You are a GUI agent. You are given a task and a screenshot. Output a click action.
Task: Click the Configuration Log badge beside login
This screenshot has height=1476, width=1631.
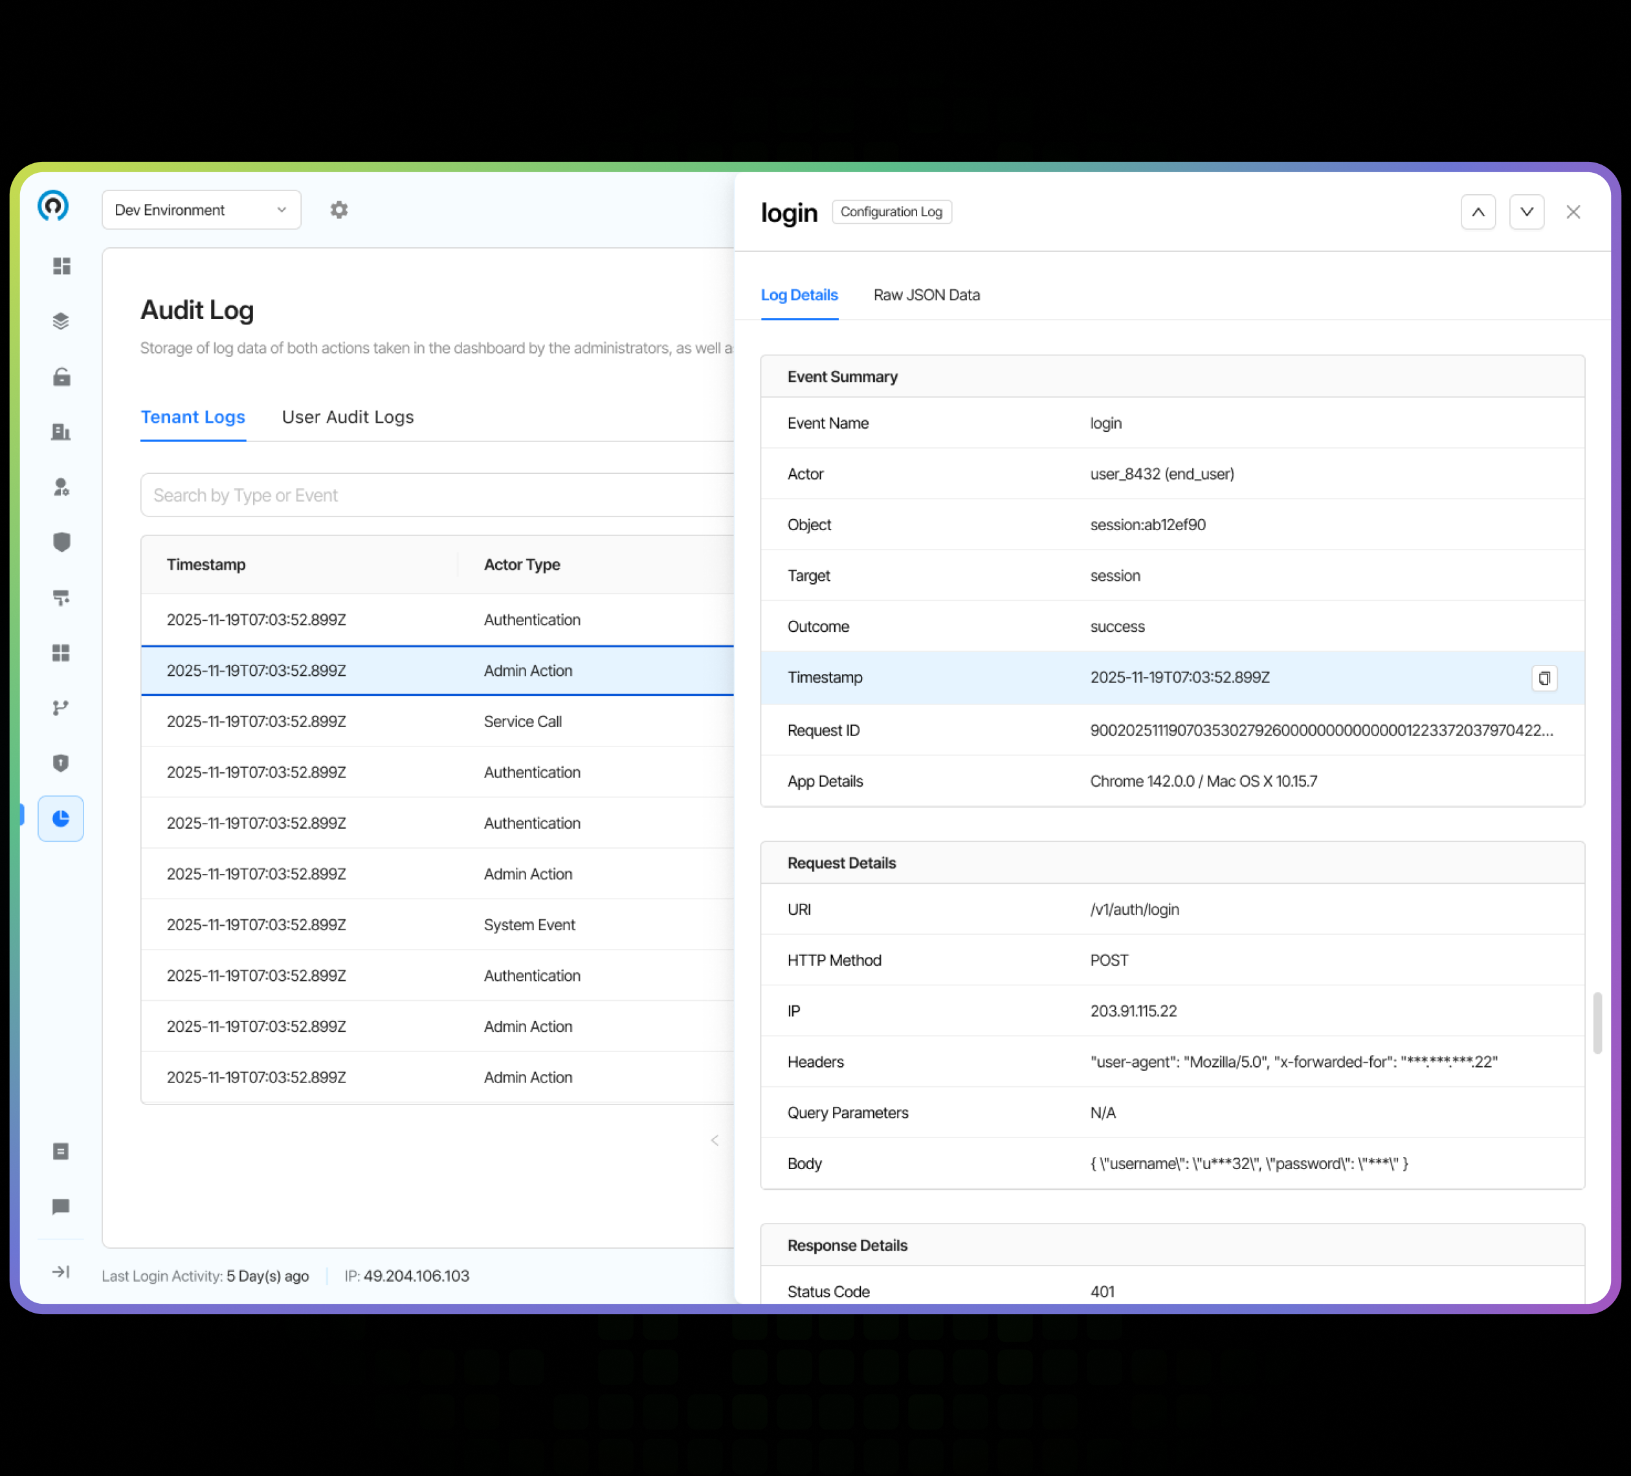(x=892, y=211)
